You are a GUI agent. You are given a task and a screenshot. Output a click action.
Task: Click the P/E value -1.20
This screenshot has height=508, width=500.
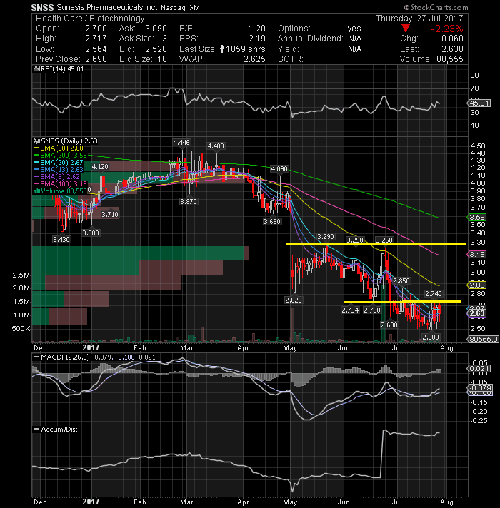[255, 29]
